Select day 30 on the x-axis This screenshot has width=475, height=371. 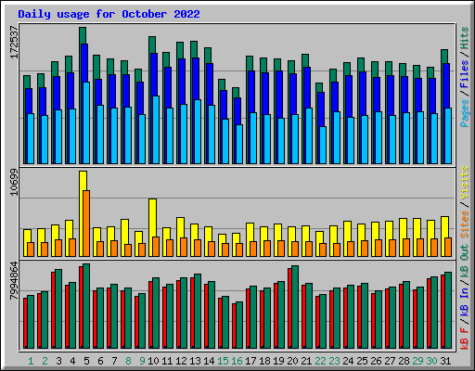pyautogui.click(x=431, y=361)
